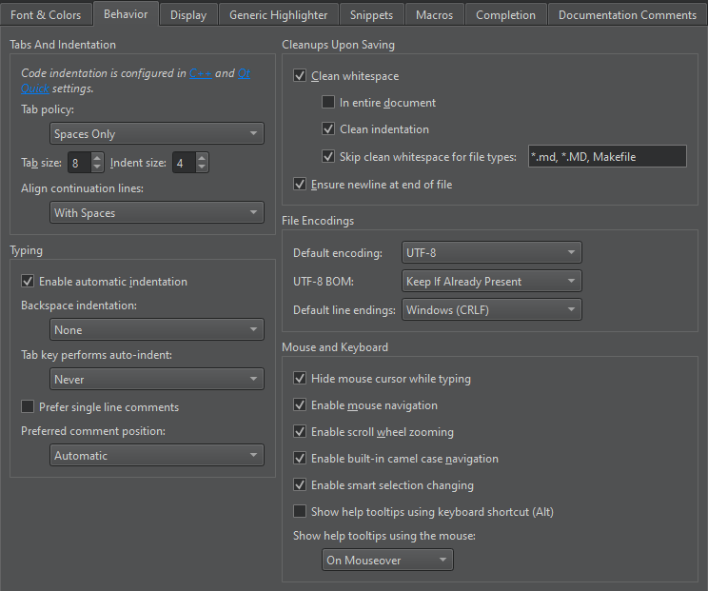Viewport: 708px width, 591px height.
Task: Open the Align continuation lines dropdown
Action: 157,213
